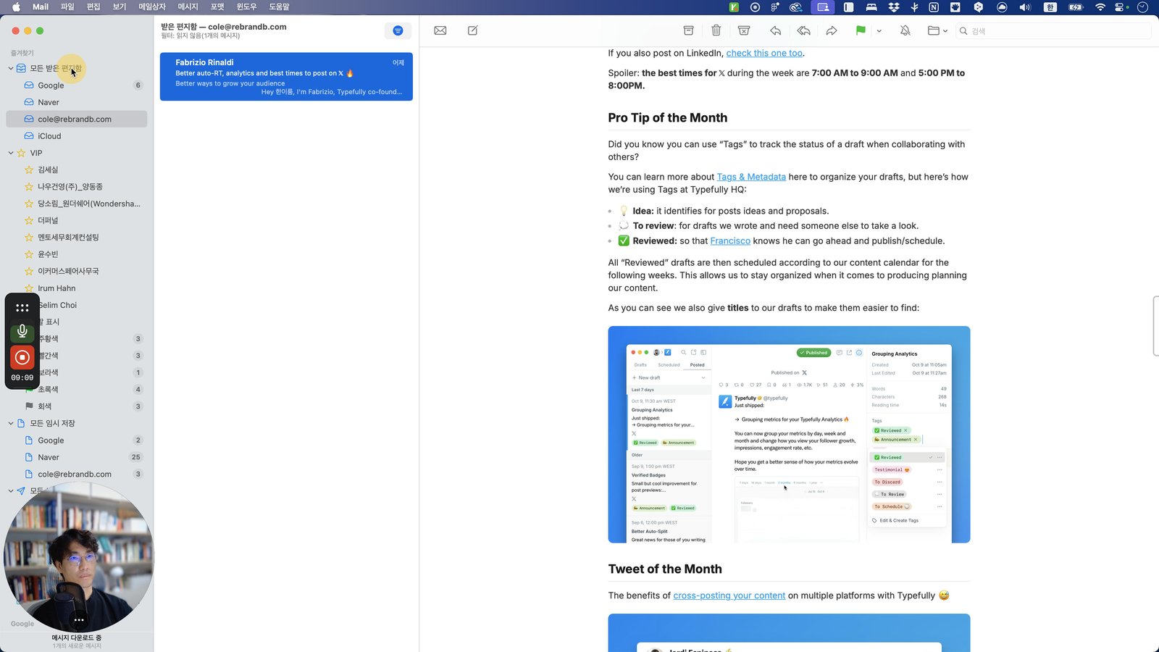1159x652 pixels.
Task: Toggle the unread message filter button
Action: [x=398, y=30]
